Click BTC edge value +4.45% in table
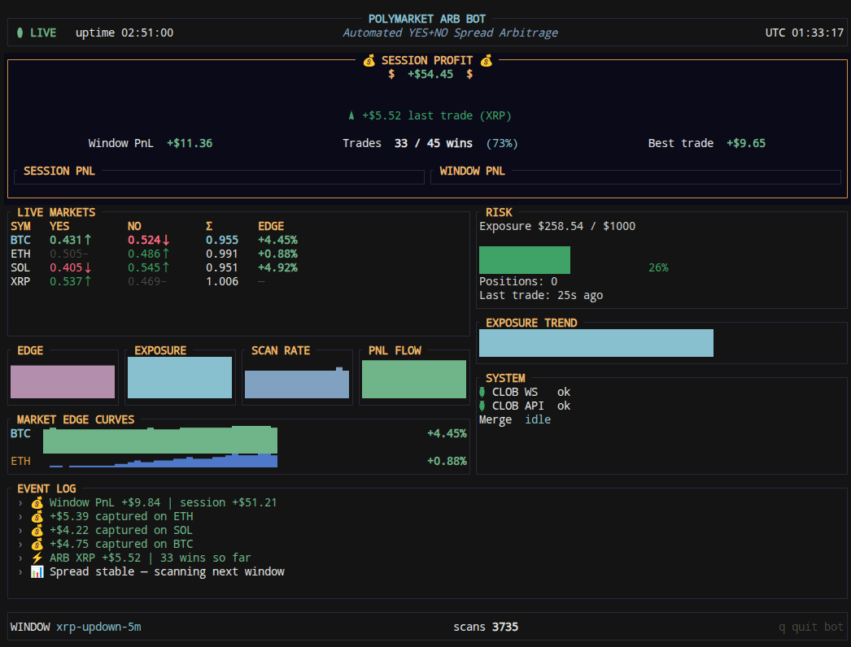This screenshot has height=647, width=851. point(277,240)
